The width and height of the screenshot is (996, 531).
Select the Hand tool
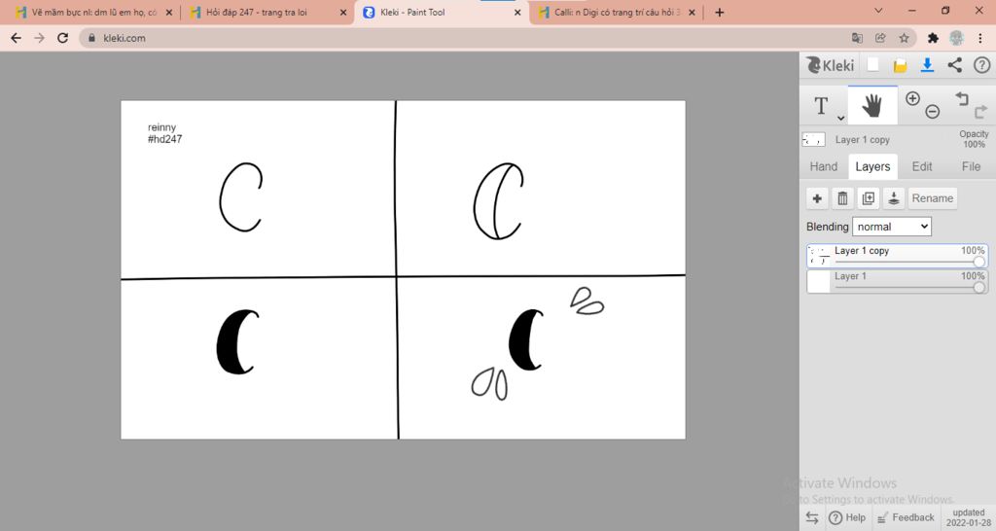click(x=872, y=105)
